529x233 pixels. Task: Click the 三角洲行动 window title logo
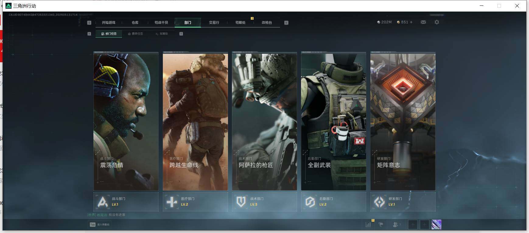[9, 6]
